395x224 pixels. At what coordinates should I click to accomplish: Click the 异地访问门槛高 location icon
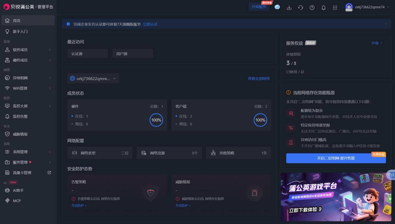pyautogui.click(x=291, y=142)
